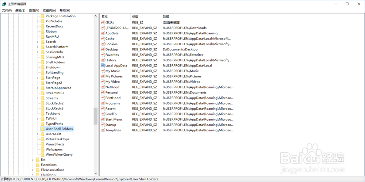The height and width of the screenshot is (182, 365).
Task: Click the string value icon beside History
Action: click(103, 60)
